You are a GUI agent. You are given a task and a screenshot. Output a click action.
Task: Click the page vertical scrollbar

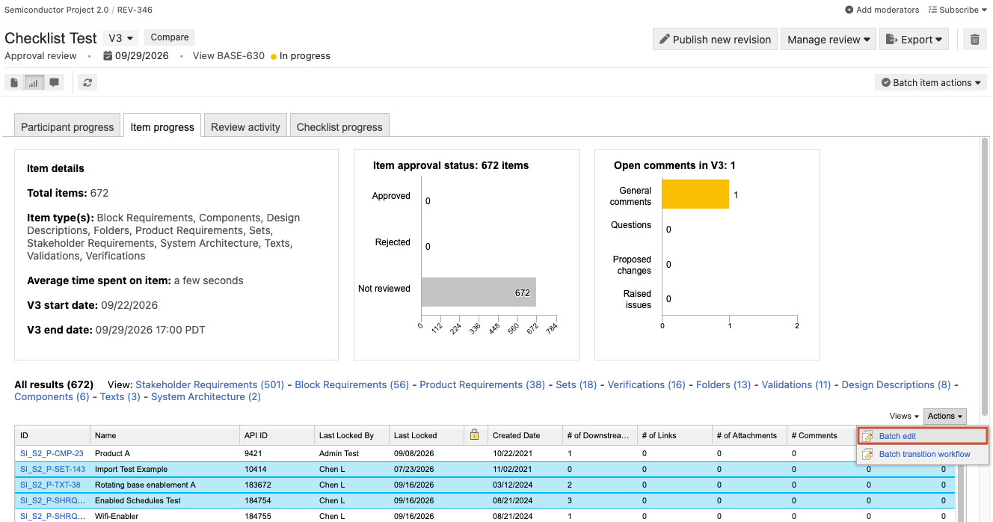(x=984, y=277)
